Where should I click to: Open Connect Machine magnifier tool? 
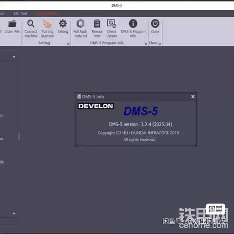(x=31, y=23)
